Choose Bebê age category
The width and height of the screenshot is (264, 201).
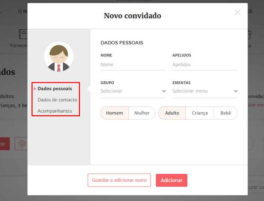225,113
